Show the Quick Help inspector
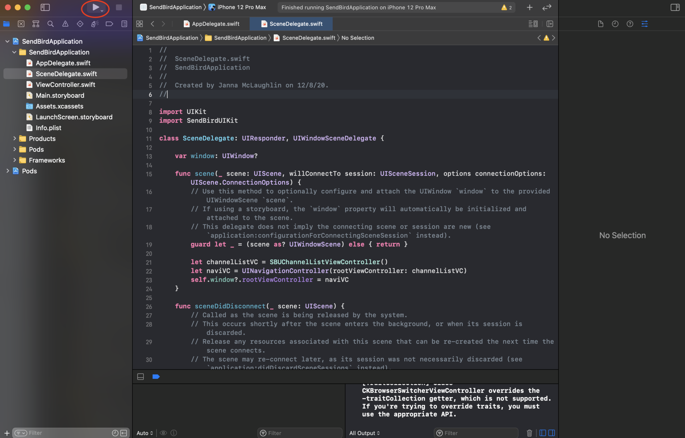The image size is (685, 438). click(630, 24)
